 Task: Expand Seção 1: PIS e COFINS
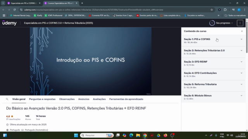click(x=214, y=41)
